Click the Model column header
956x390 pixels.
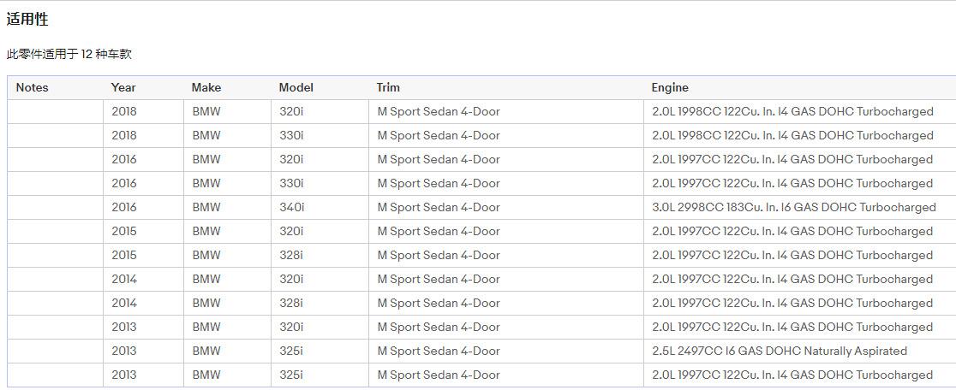[296, 87]
